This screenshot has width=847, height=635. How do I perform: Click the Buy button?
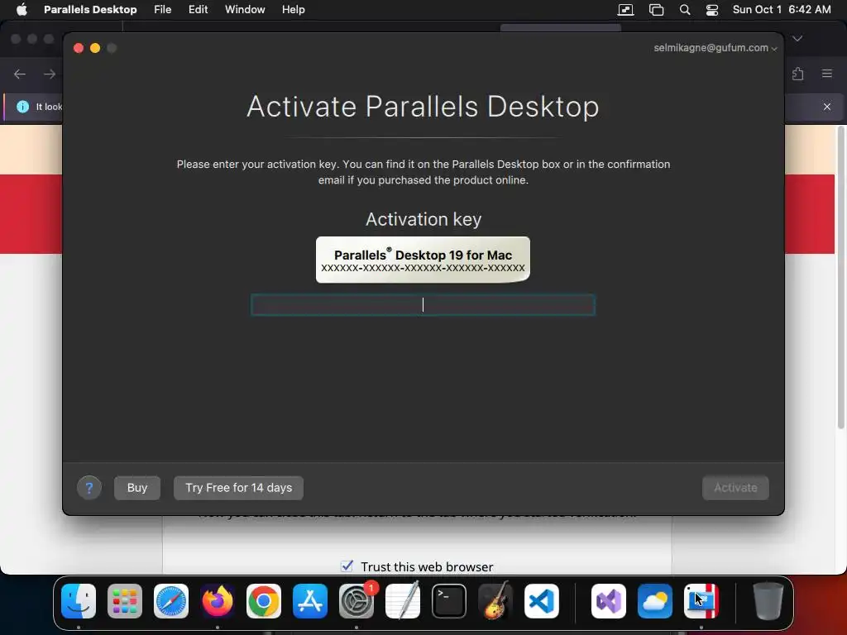137,488
